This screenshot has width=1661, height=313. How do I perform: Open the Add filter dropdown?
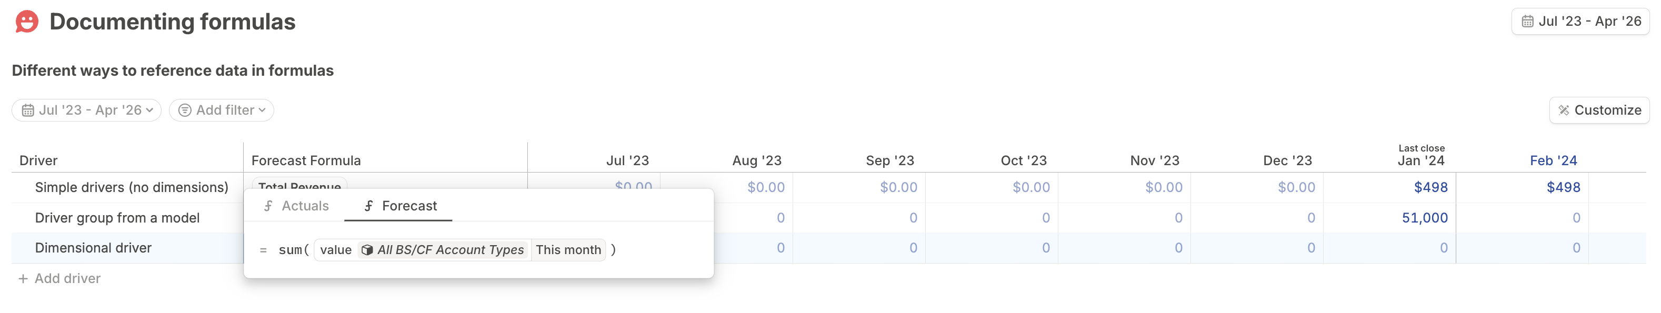[x=221, y=110]
